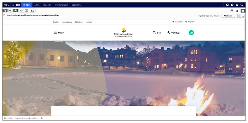Switch site language to English
Image resolution: width=248 pixels, height=123 pixels.
pyautogui.click(x=189, y=22)
